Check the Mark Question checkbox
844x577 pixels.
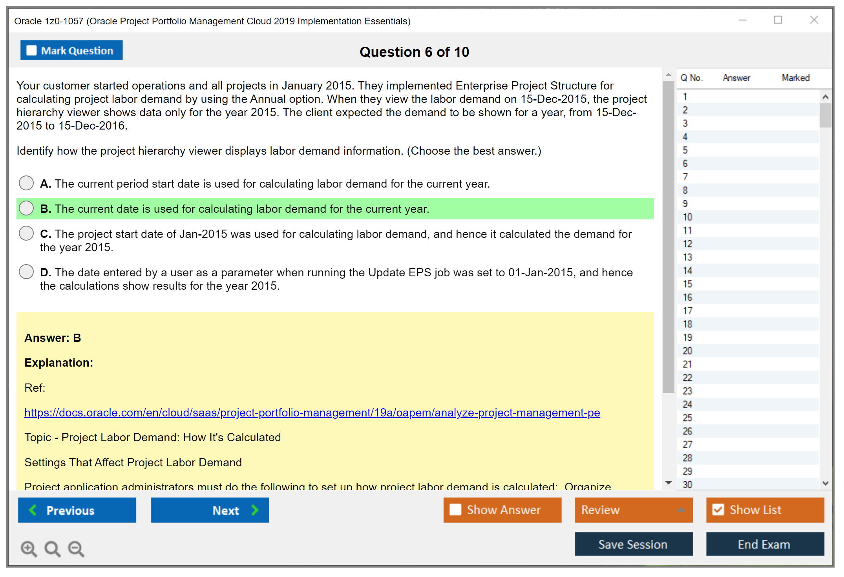pos(31,50)
